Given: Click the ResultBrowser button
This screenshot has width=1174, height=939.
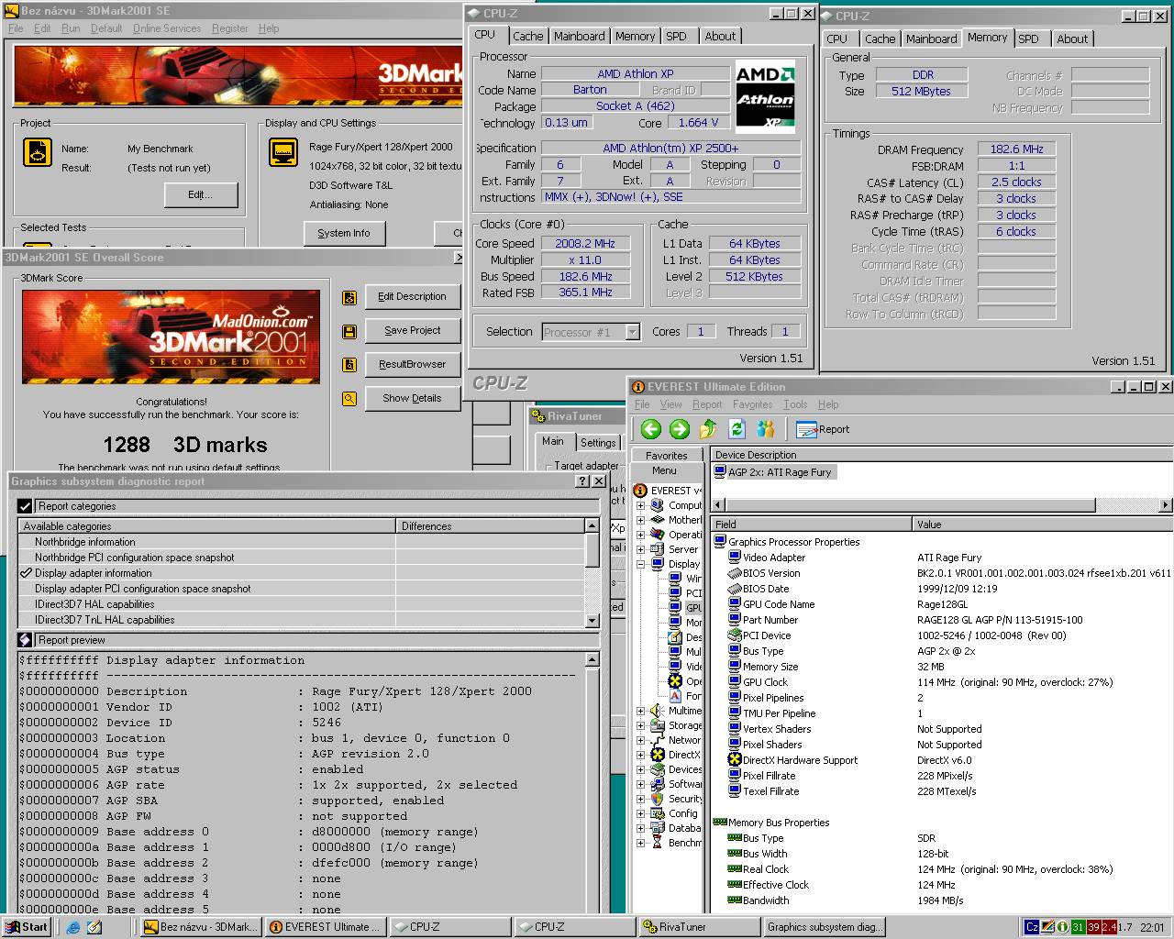Looking at the screenshot, I should click(x=412, y=364).
